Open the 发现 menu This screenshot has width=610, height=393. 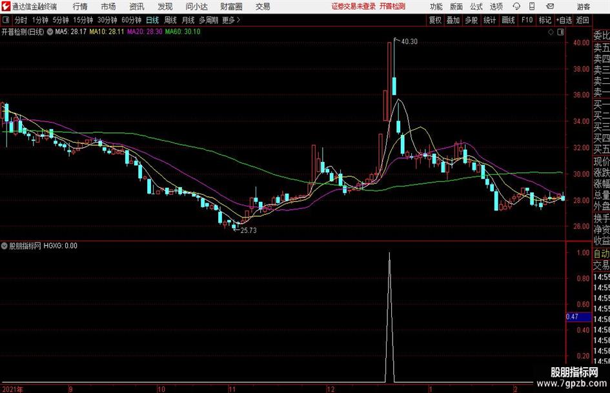(165, 6)
